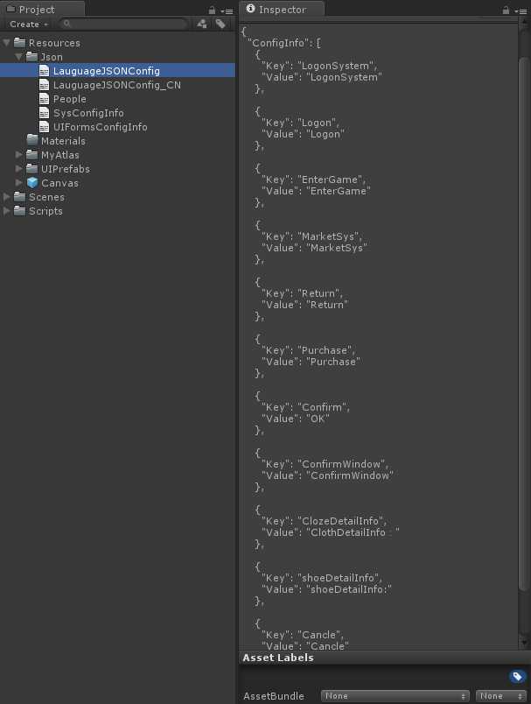
Task: Click the "Key": "MarketSys" line
Action: (x=311, y=236)
